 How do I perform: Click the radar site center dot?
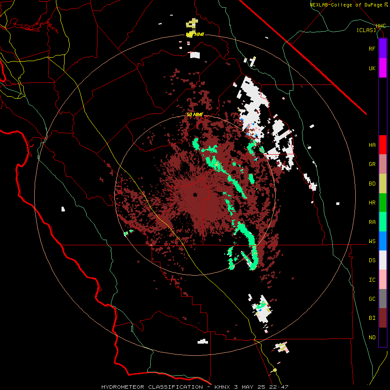tap(195, 195)
